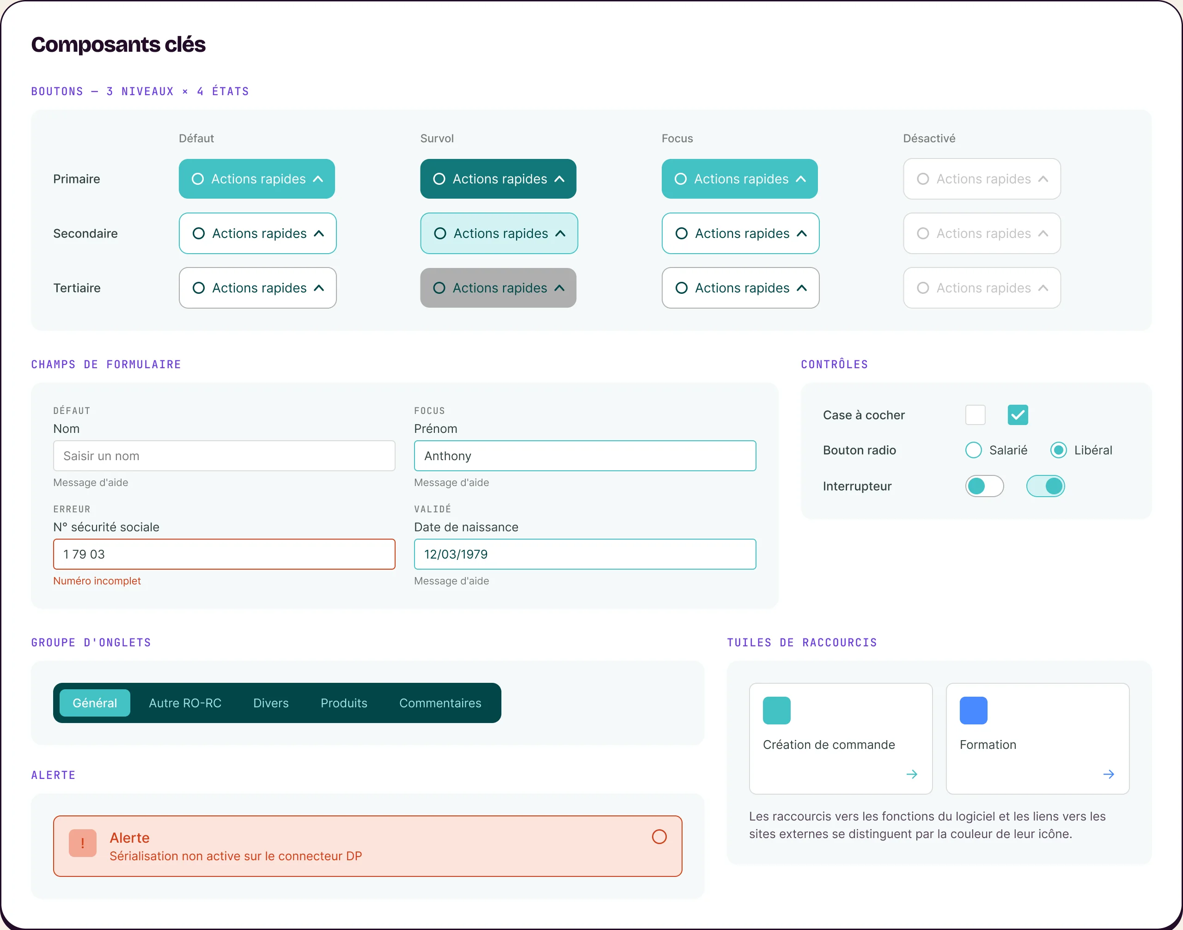Click the blue Formation tile icon

(973, 711)
